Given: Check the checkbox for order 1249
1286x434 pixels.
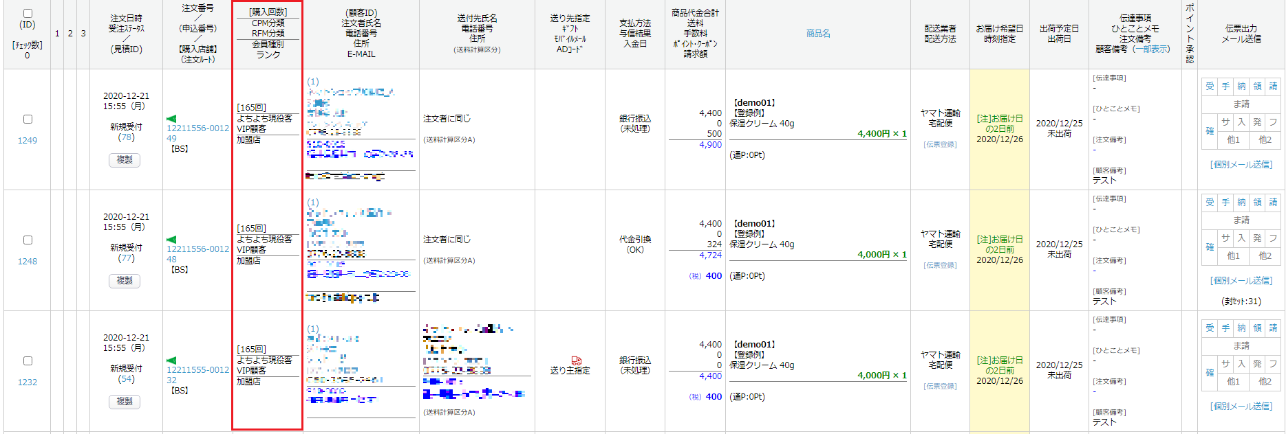Looking at the screenshot, I should (x=28, y=119).
